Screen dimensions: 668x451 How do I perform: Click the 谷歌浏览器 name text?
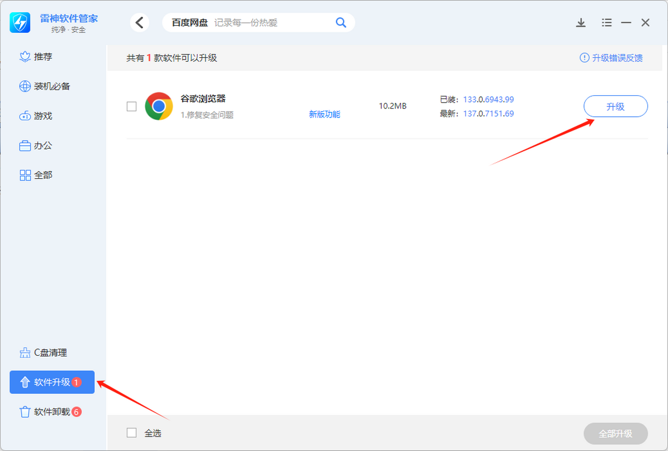click(x=203, y=99)
